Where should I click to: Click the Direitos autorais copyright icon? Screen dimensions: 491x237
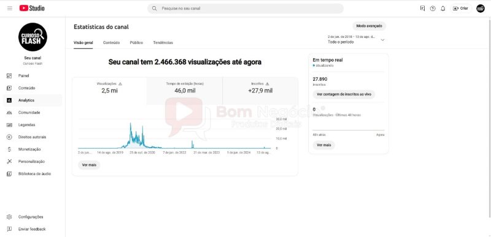point(9,137)
